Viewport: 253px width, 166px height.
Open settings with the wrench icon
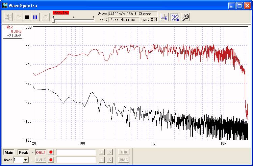pyautogui.click(x=185, y=17)
